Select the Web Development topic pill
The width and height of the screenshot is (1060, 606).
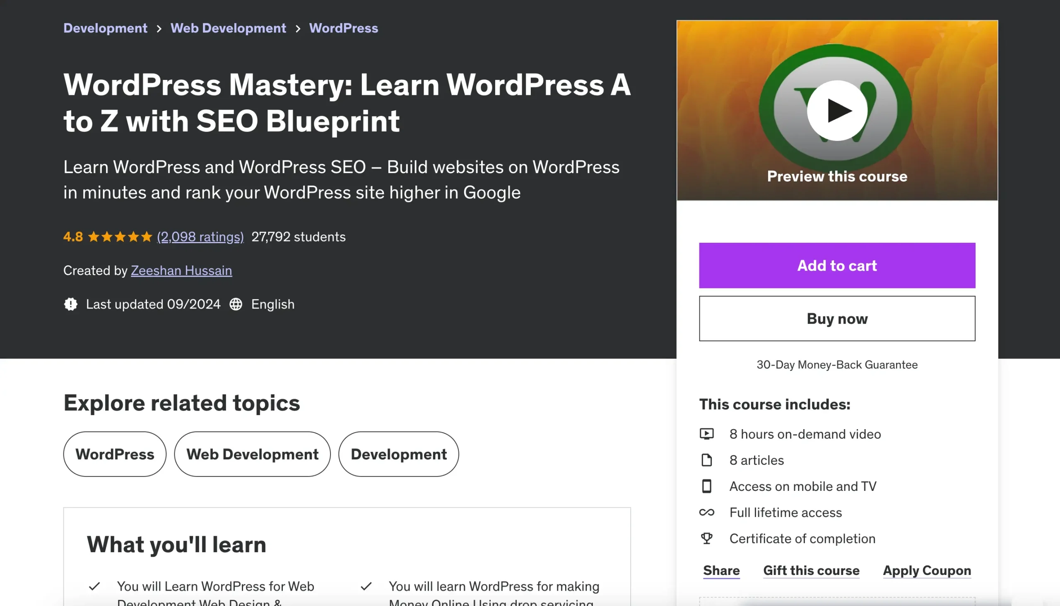(252, 454)
